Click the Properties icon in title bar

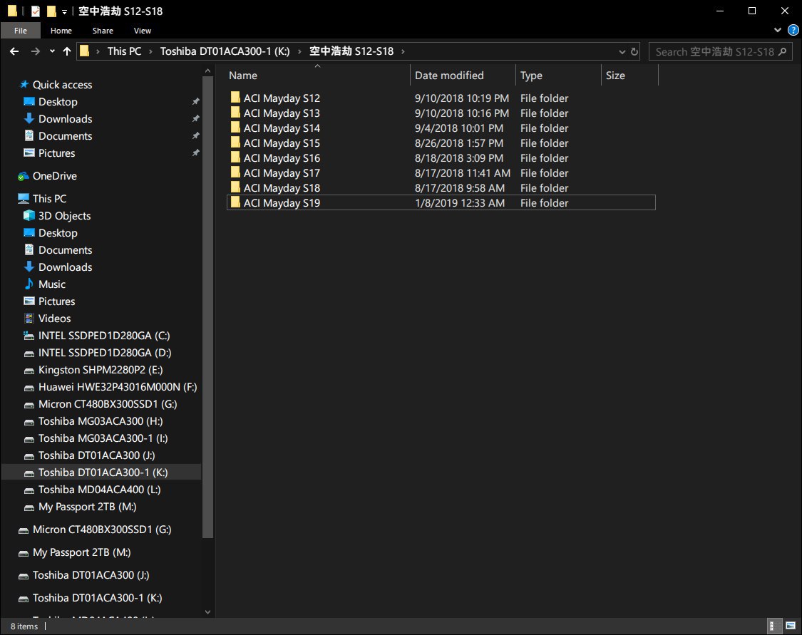(x=35, y=11)
